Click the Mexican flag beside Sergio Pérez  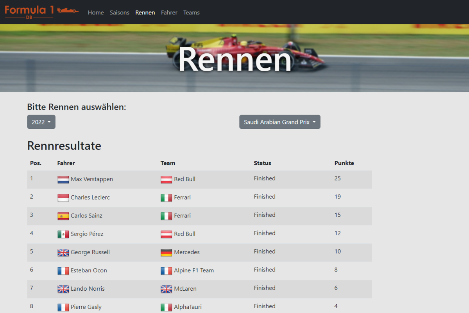[x=63, y=234]
